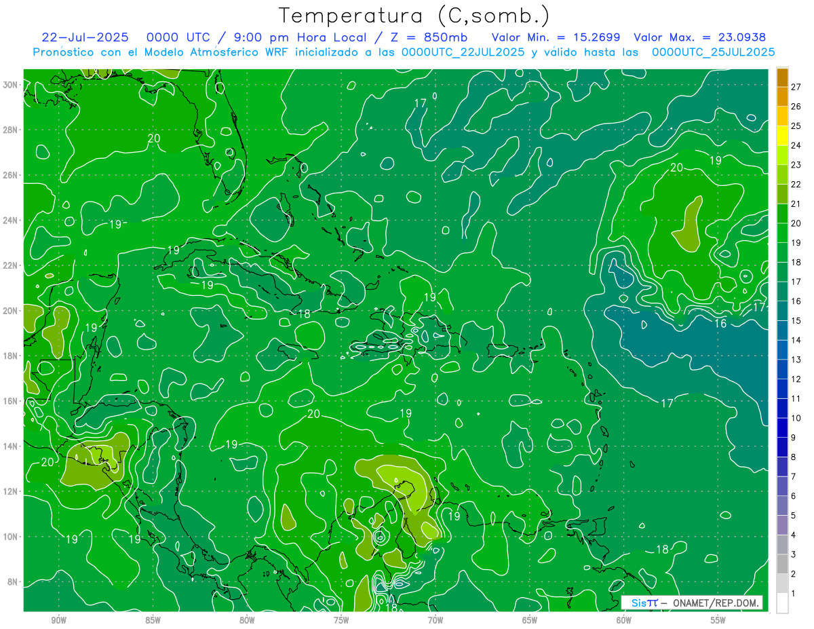Click the '22' value on the color bar scale
Image resolution: width=814 pixels, height=629 pixels.
[x=796, y=184]
